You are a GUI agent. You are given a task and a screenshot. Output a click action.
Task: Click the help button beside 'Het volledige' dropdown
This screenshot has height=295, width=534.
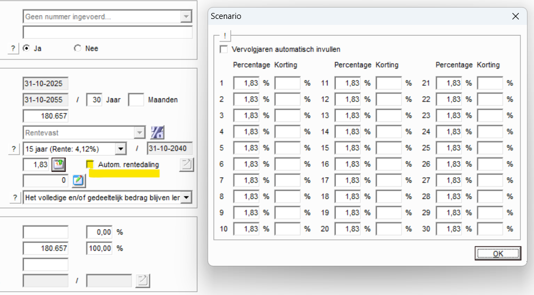tap(14, 198)
